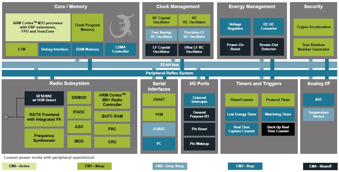Click the gecko logo in Core / Memory
Image resolution: width=339 pixels, height=172 pixels.
(122, 28)
